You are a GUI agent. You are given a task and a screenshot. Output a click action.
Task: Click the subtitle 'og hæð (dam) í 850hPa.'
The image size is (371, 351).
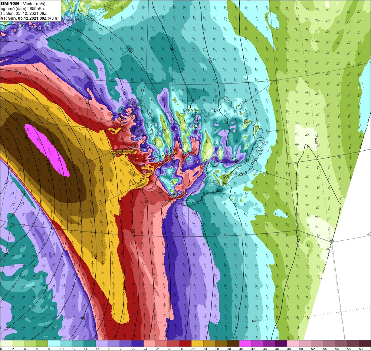tap(23, 9)
